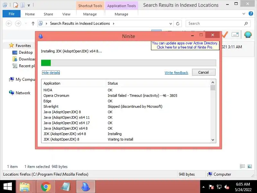The height and width of the screenshot is (193, 257).
Task: Click the New folder quick access icon
Action: coord(22,5)
